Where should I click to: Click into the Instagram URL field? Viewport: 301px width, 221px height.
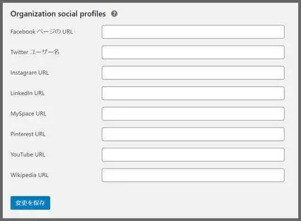[193, 73]
